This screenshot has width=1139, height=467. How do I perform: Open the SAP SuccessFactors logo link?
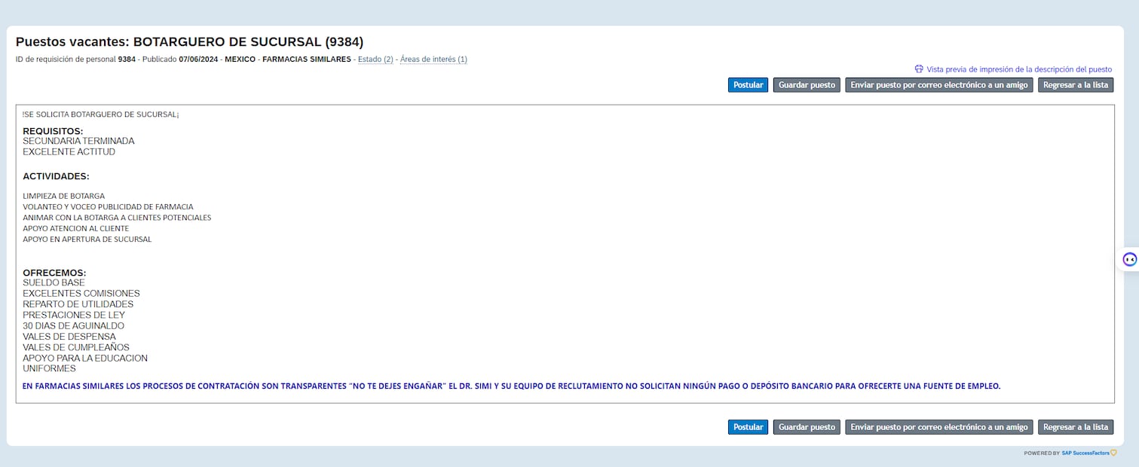(1088, 453)
